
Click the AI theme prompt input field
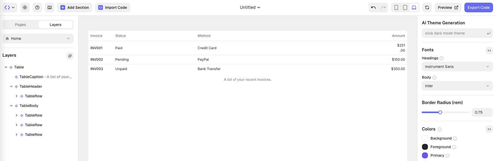(454, 33)
